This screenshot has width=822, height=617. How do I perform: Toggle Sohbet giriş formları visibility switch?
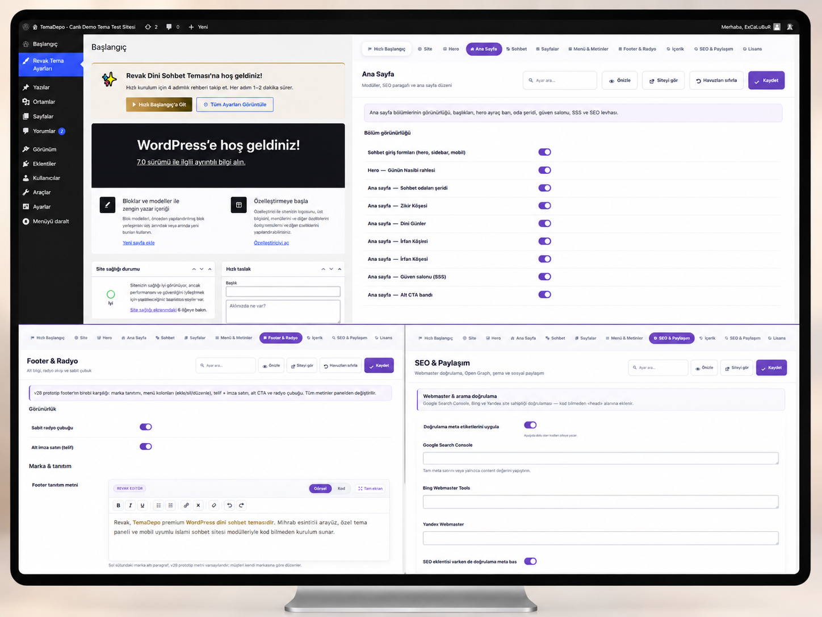pyautogui.click(x=544, y=152)
